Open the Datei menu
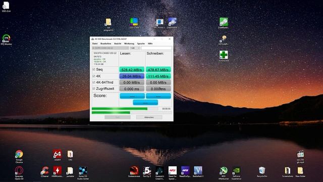 pyautogui.click(x=95, y=43)
